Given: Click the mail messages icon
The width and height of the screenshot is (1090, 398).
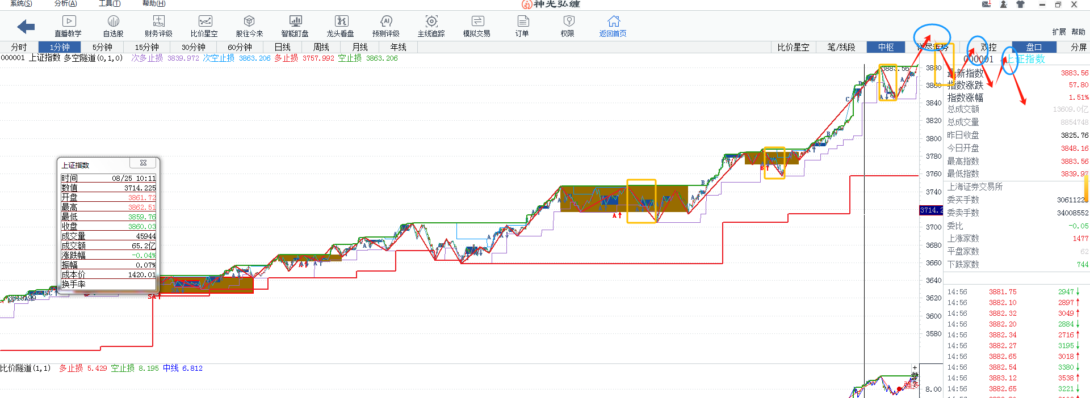Looking at the screenshot, I should coord(987,5).
